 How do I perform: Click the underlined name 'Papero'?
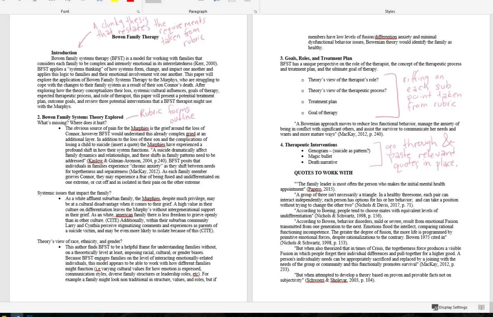coord(315,189)
